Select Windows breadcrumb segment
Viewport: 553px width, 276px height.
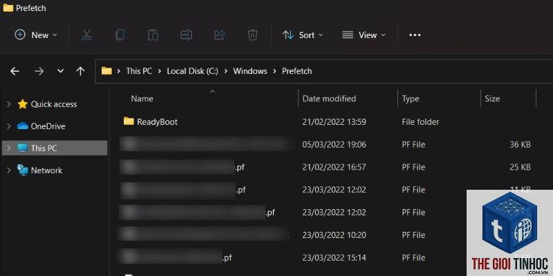tap(250, 71)
